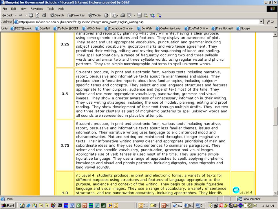This screenshot has height=209, width=278.
Task: Open the Free Hotmail link
Action: tap(222, 28)
